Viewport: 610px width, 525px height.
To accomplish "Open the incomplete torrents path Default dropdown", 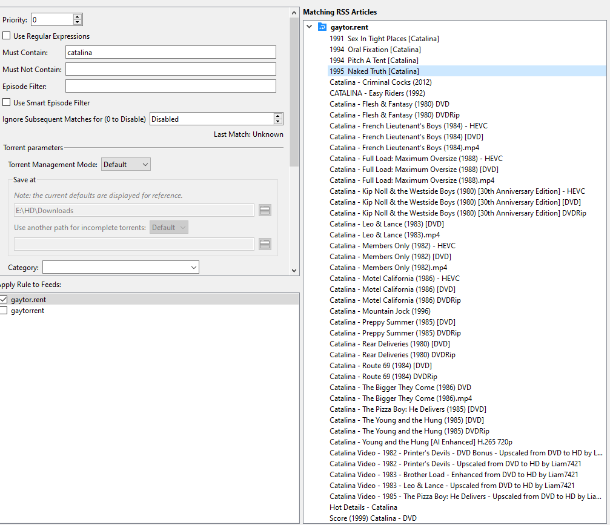I will point(169,228).
